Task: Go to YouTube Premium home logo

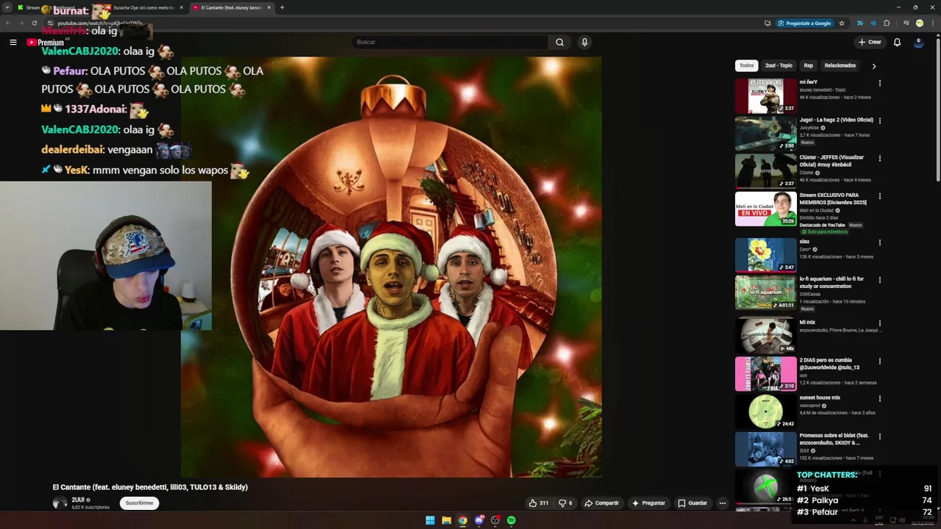Action: (45, 43)
